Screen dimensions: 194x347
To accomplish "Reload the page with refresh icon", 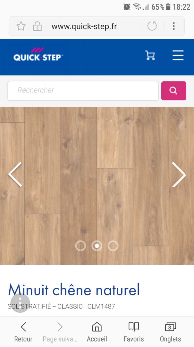I will click(152, 26).
